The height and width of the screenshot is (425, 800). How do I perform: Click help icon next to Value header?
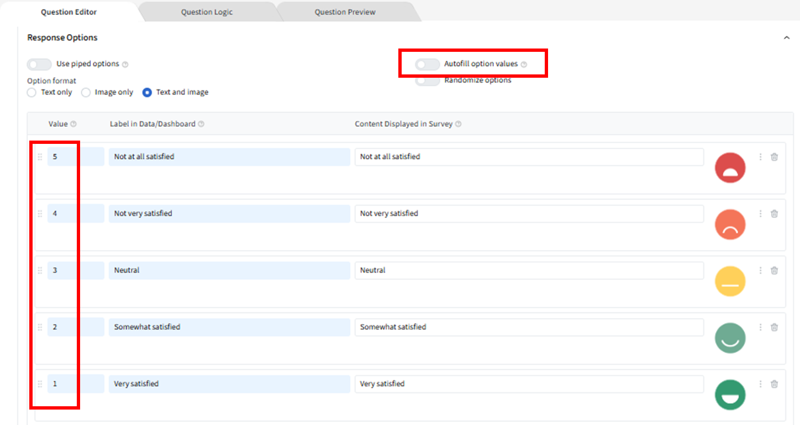click(x=73, y=125)
